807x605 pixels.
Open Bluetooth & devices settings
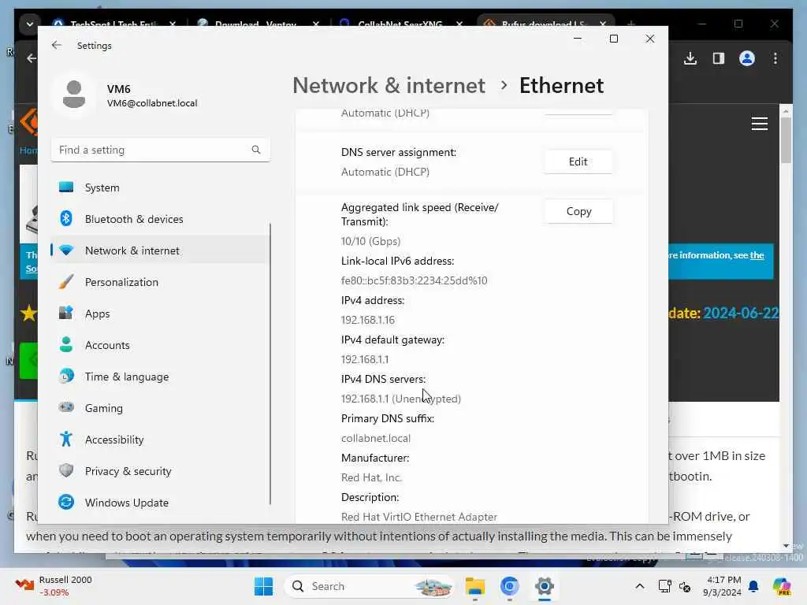(161, 219)
